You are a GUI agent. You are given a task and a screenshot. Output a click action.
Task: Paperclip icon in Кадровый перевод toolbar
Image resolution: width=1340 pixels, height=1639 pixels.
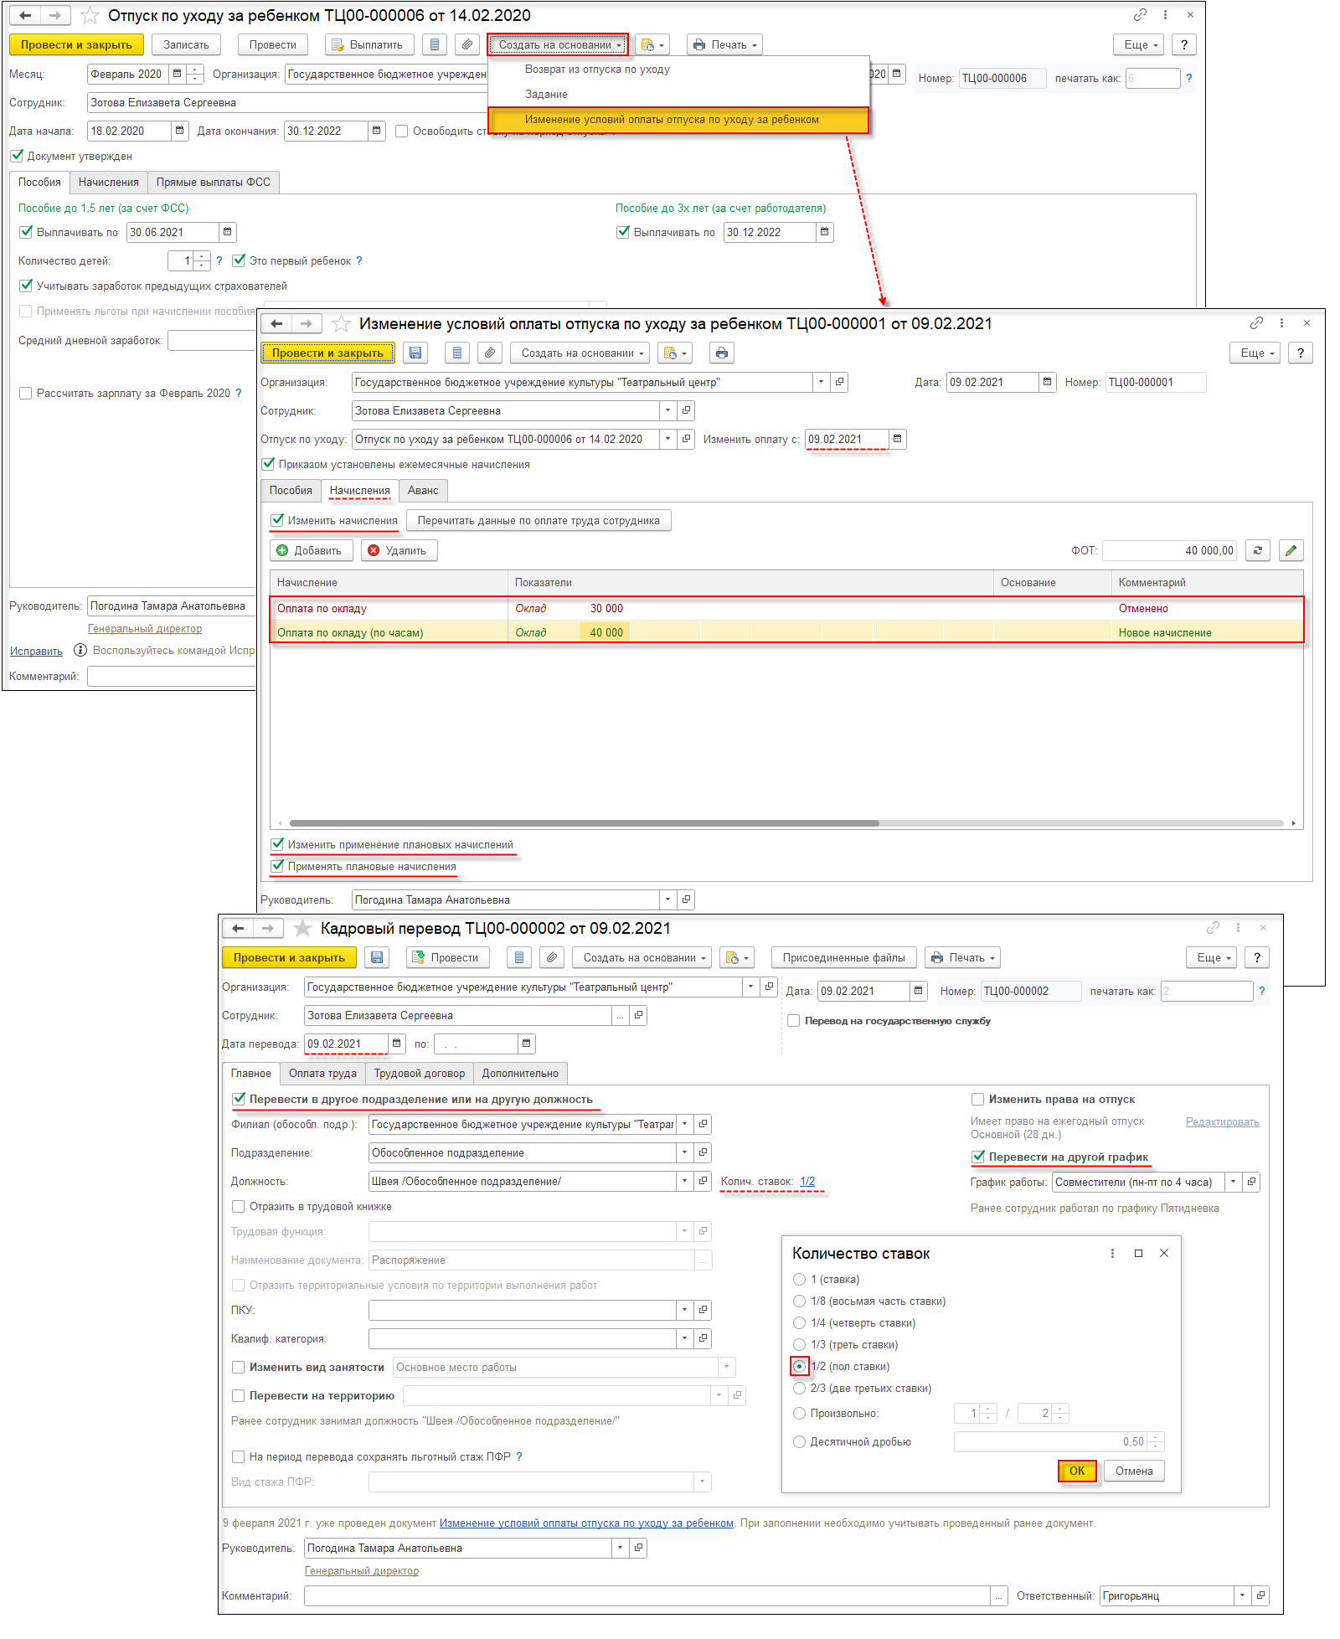coord(551,957)
